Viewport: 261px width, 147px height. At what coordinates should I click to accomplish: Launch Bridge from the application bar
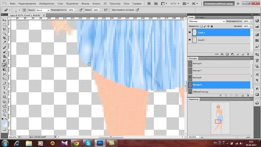coord(149,4)
